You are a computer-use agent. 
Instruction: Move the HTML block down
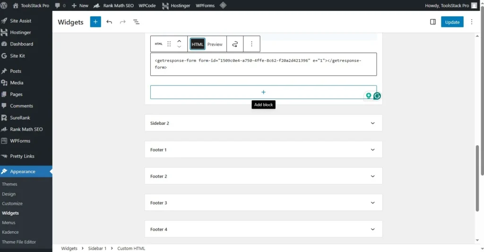[179, 47]
